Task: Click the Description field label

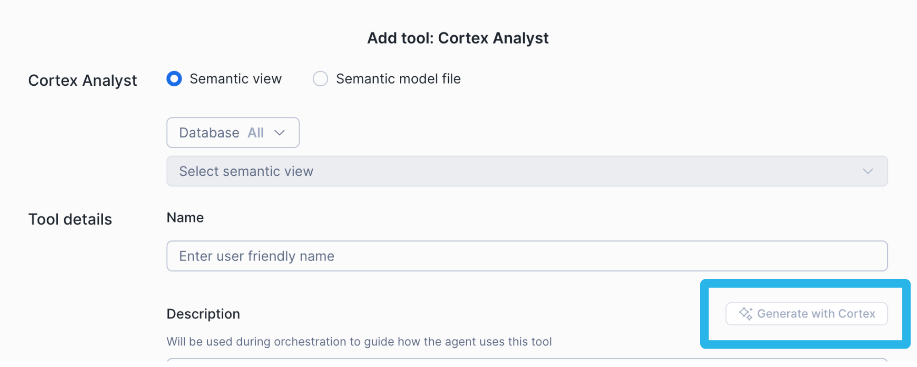Action: [x=203, y=314]
